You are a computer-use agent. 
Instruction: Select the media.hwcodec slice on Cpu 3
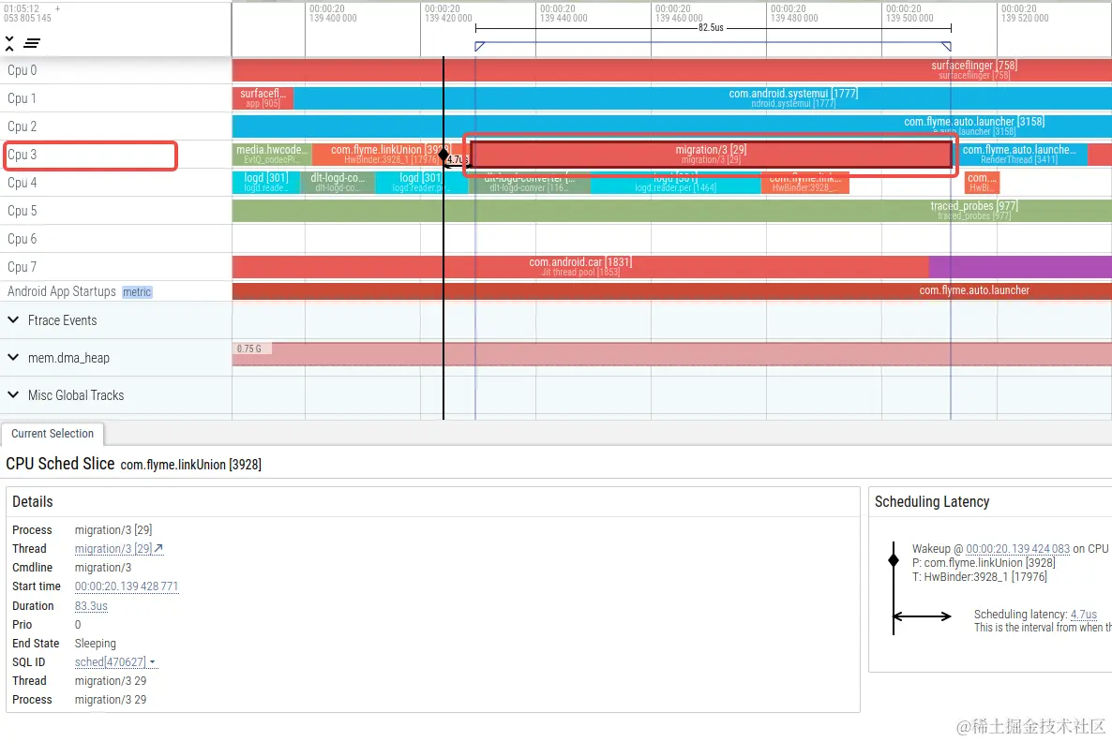point(272,155)
